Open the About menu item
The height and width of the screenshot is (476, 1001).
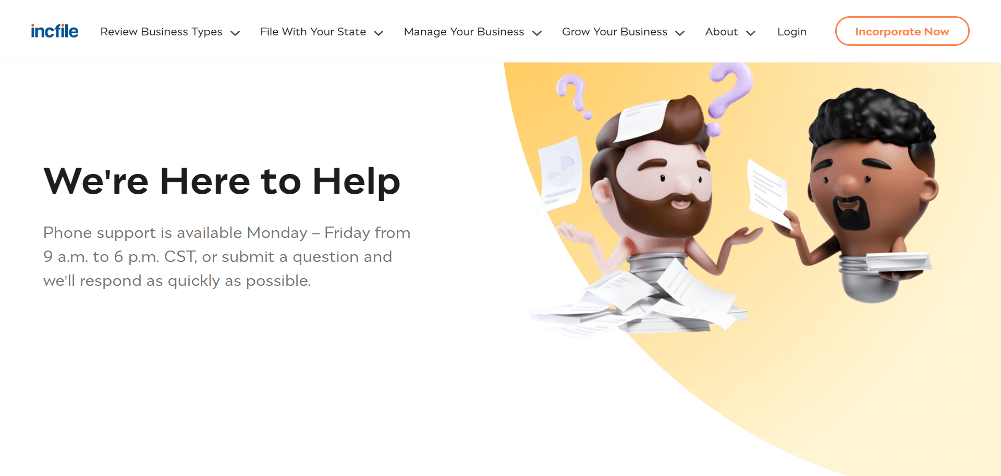(722, 32)
